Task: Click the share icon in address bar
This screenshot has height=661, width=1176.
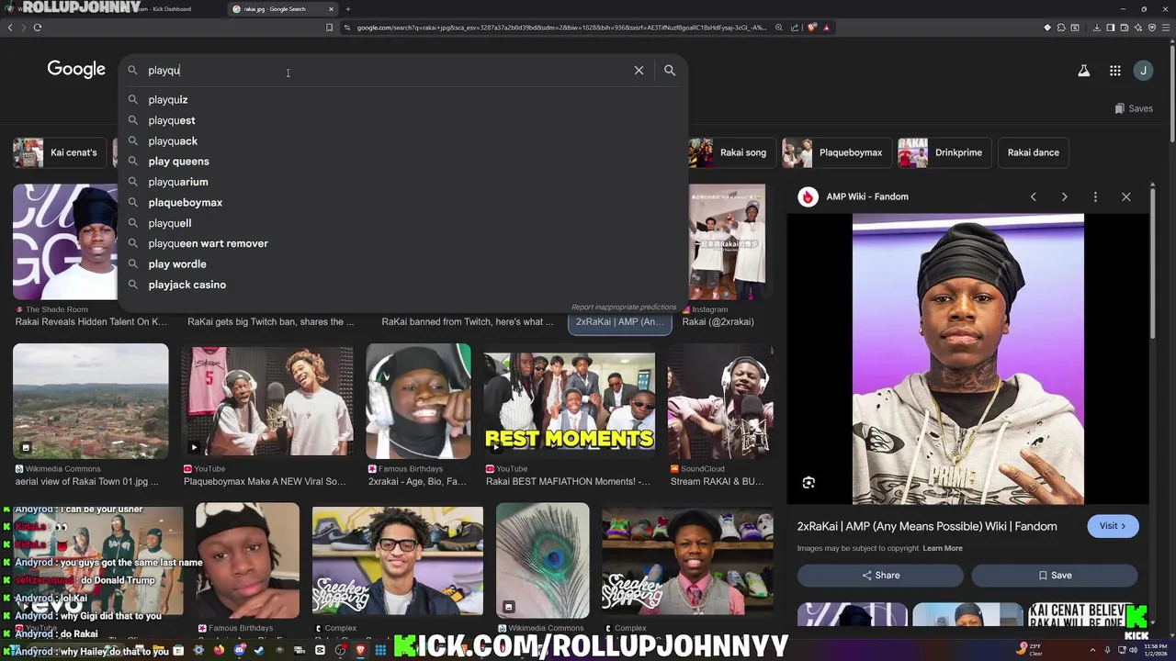Action: coord(795,28)
